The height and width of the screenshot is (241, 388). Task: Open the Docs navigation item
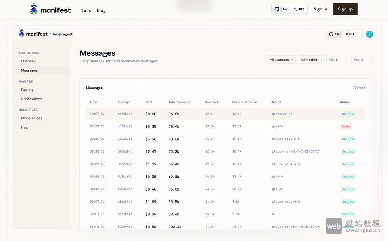pyautogui.click(x=86, y=10)
